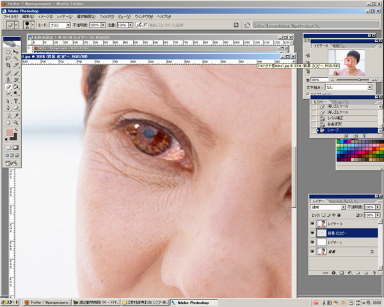The height and width of the screenshot is (307, 384).
Task: Select the Healing Brush tool
Action: 8,73
